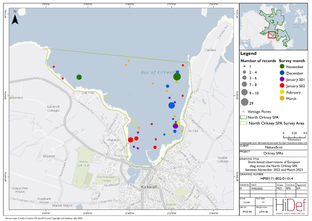Click the North Orkney SPA Survey Area swatch
This screenshot has width=312, height=221.
[244, 123]
